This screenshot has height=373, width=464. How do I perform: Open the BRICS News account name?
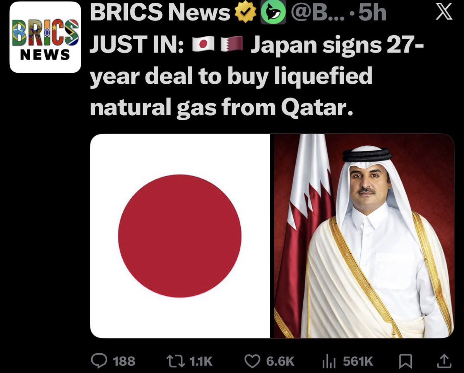pyautogui.click(x=160, y=12)
